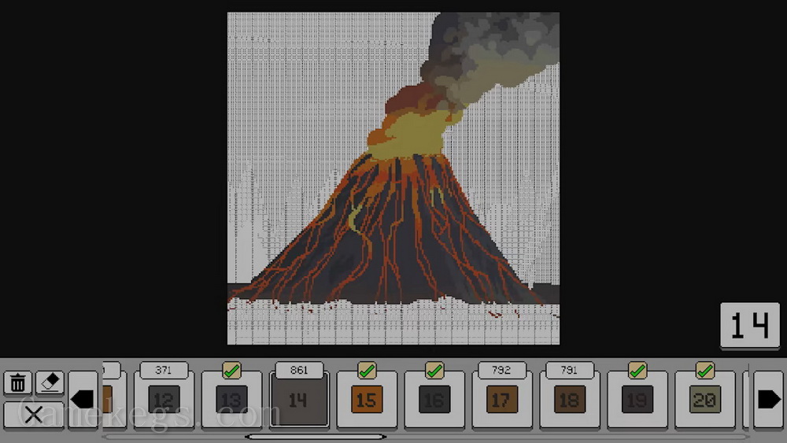Click the 861 remaining count above color 14

(x=298, y=370)
